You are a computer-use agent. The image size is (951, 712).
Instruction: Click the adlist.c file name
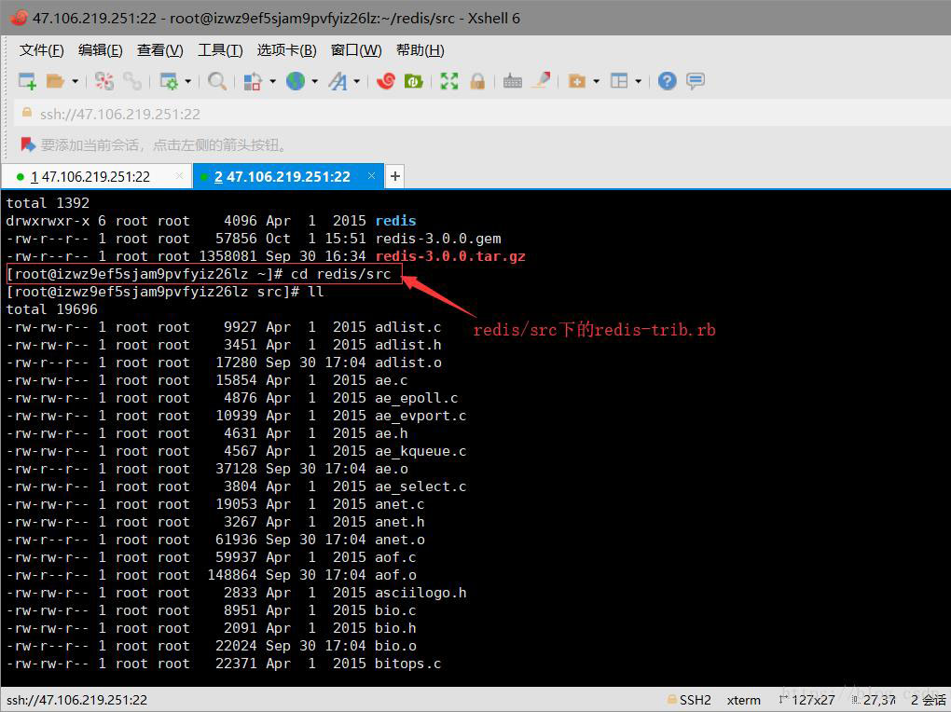click(407, 327)
